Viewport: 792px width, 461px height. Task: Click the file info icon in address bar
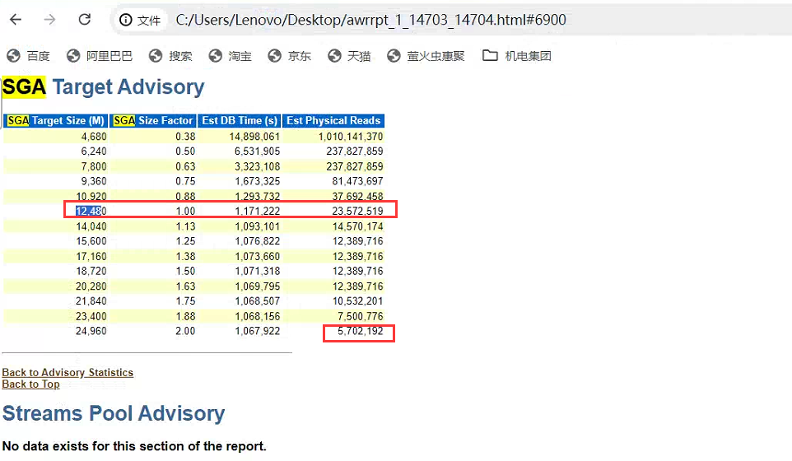[125, 21]
